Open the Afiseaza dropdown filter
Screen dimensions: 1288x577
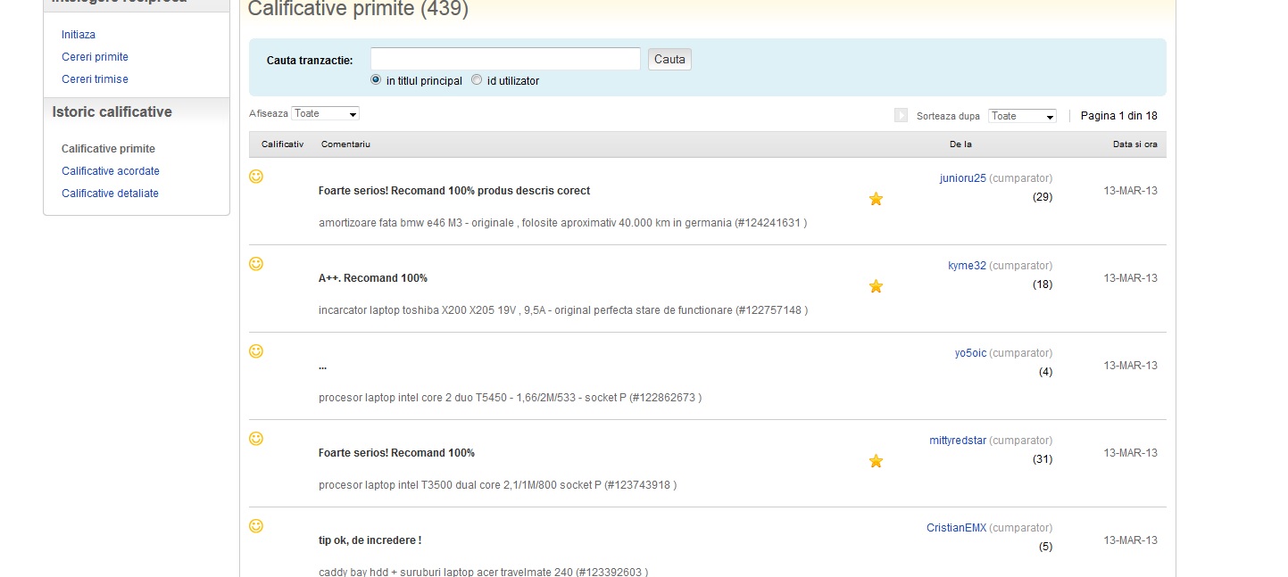tap(326, 114)
